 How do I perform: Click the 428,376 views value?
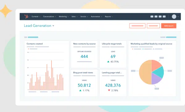[113, 85]
